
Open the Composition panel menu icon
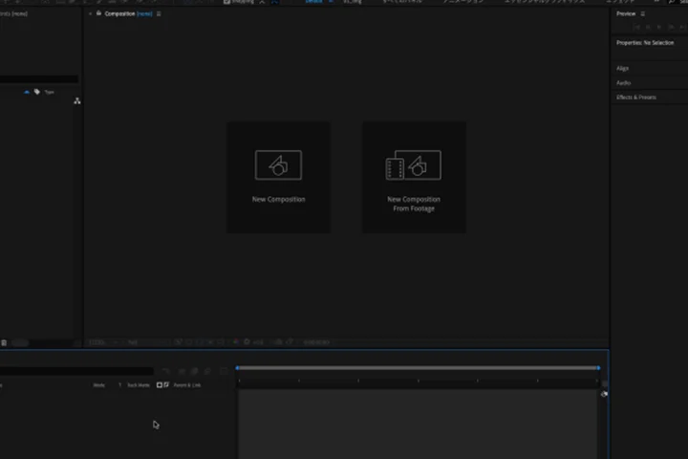point(159,13)
